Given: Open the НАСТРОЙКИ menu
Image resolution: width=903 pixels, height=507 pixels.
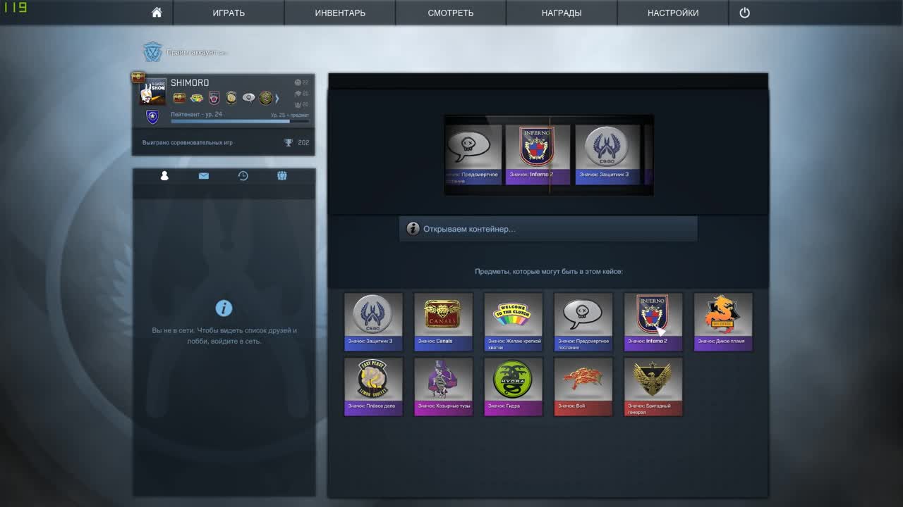Looking at the screenshot, I should pyautogui.click(x=673, y=13).
